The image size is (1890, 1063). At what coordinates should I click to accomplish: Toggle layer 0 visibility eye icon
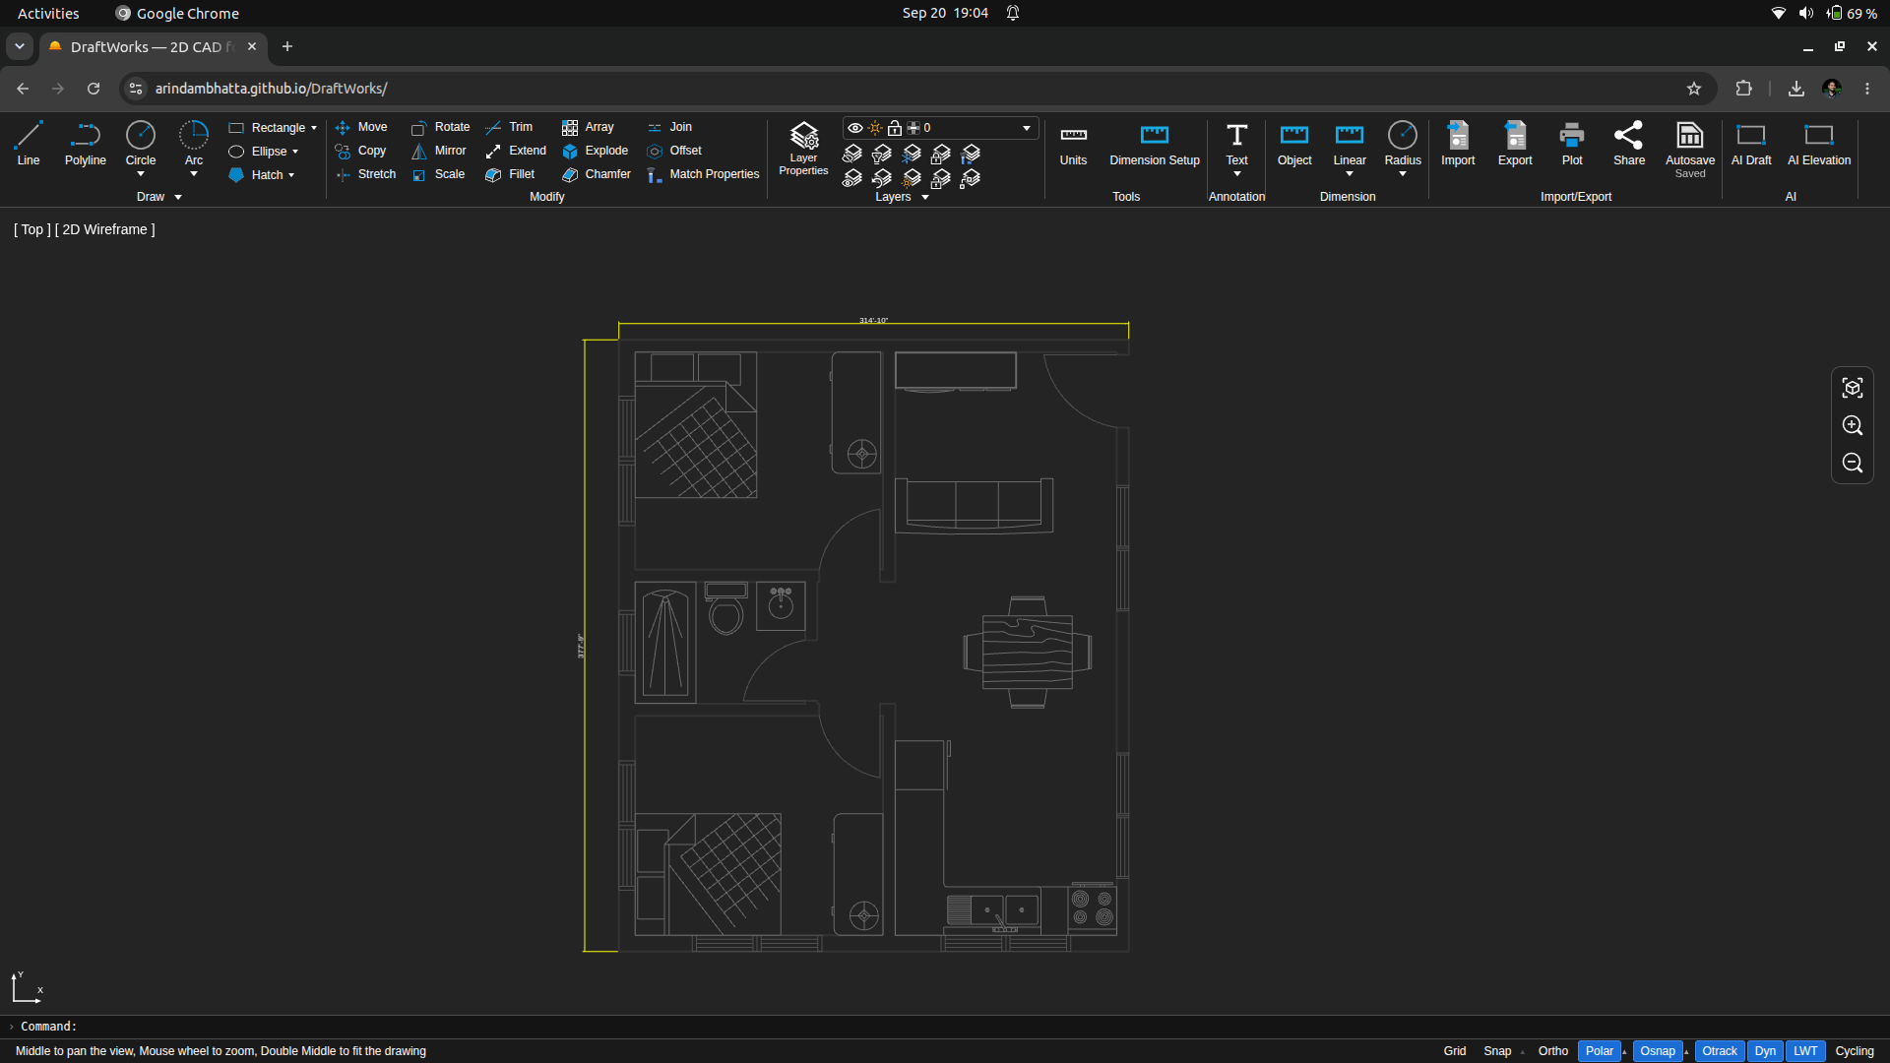click(x=855, y=128)
